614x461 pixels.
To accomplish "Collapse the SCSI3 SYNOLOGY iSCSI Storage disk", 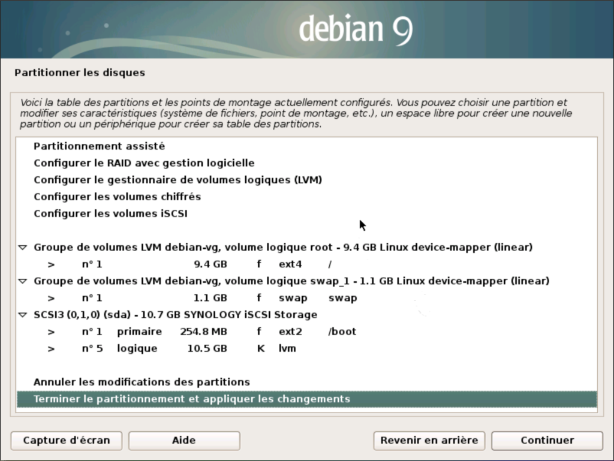I will click(x=23, y=315).
